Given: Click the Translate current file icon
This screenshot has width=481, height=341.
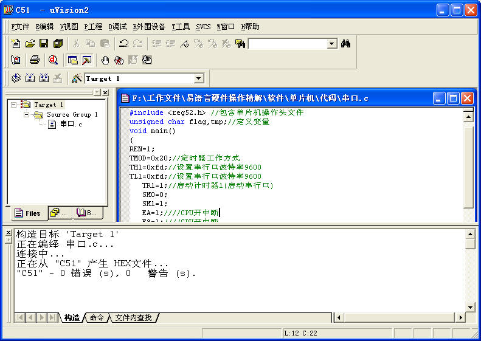Looking at the screenshot, I should pos(16,78).
